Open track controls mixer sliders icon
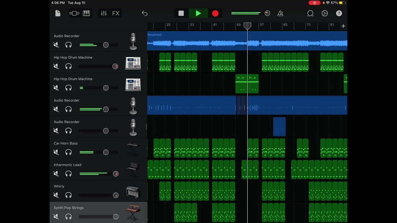Screen dimensions: 397x223 [x=104, y=13]
